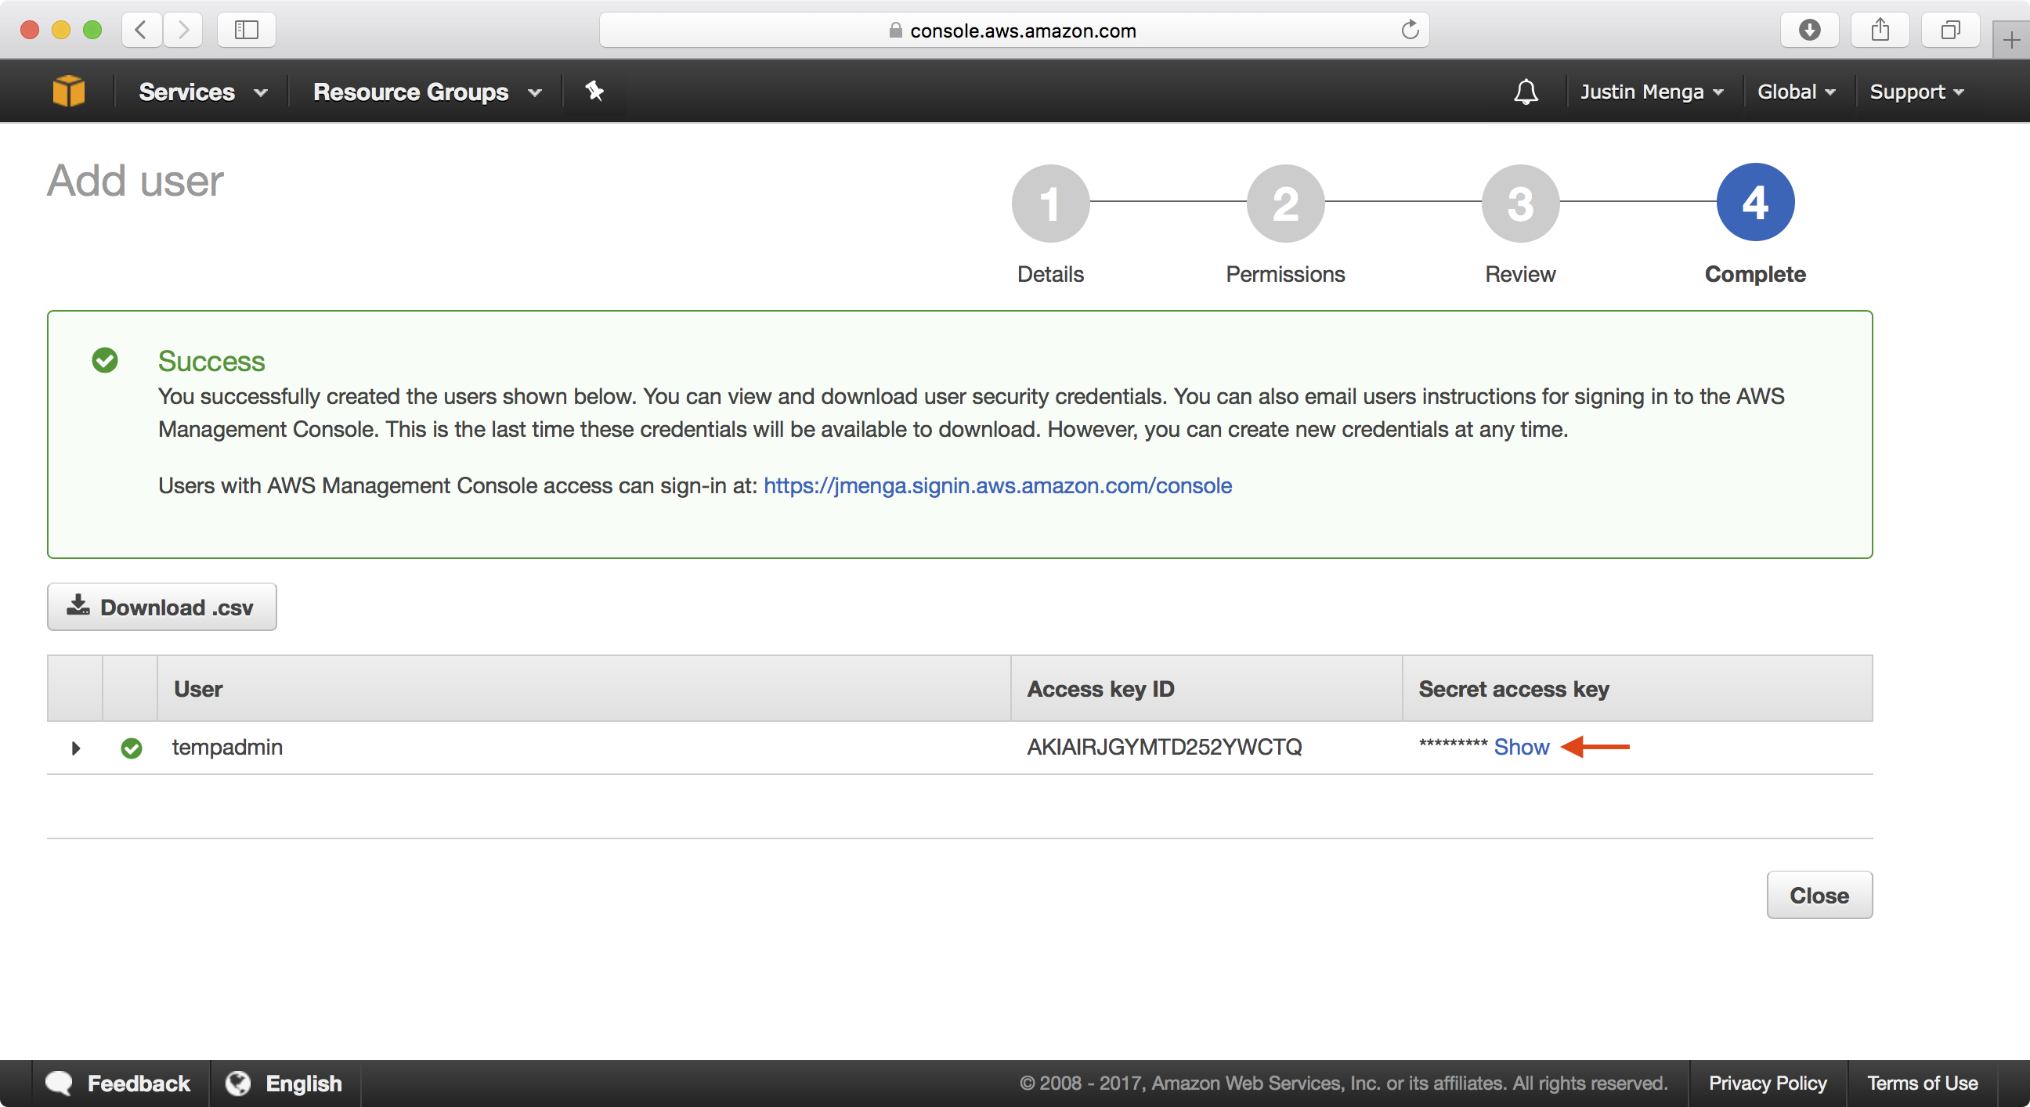Go to step 2 Permissions
Viewport: 2030px width, 1107px height.
1285,204
